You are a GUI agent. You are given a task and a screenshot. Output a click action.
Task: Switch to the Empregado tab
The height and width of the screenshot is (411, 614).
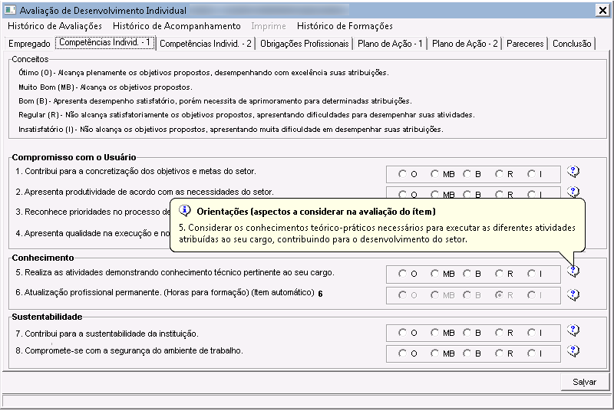pos(29,44)
